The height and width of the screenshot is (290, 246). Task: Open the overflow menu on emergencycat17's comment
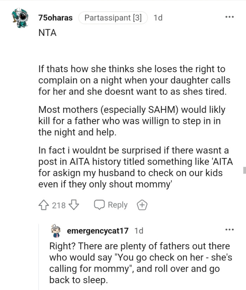pos(228,229)
